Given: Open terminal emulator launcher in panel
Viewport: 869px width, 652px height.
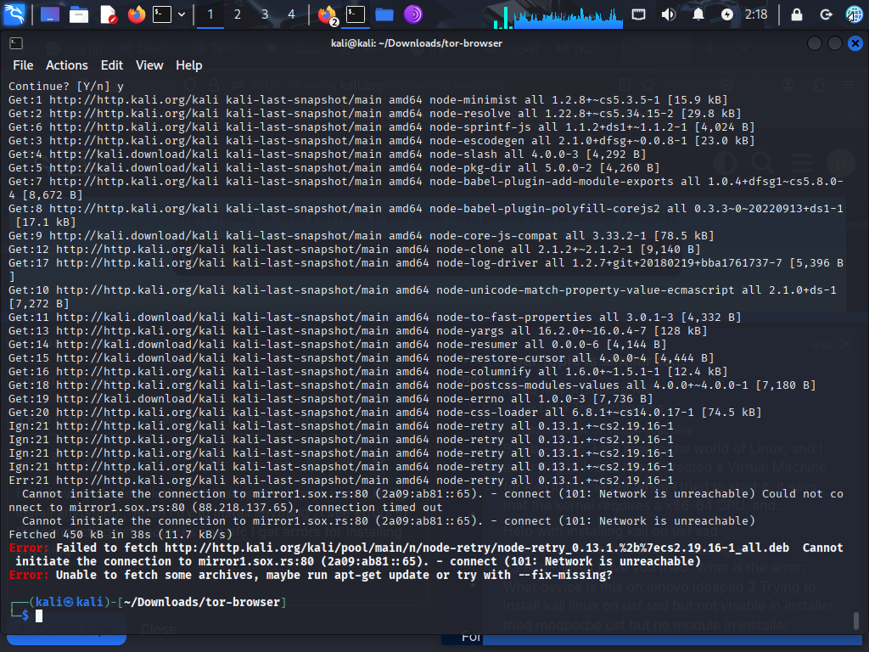Looking at the screenshot, I should click(162, 14).
